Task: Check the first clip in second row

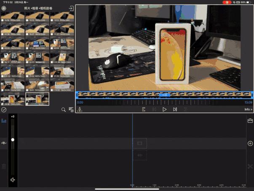Action: 3,34
